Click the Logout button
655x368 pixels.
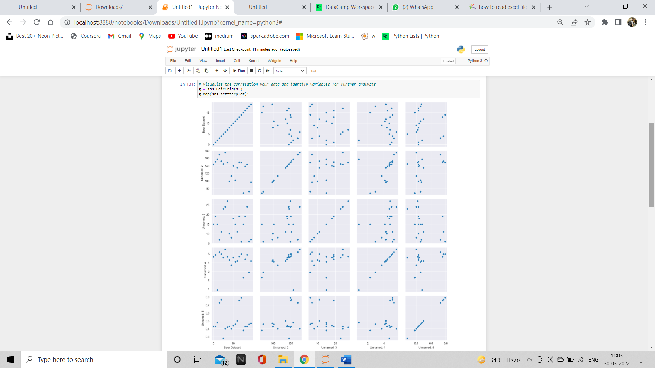(479, 49)
